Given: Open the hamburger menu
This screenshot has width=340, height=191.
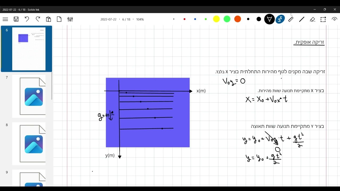Looking at the screenshot, I should pos(5,19).
